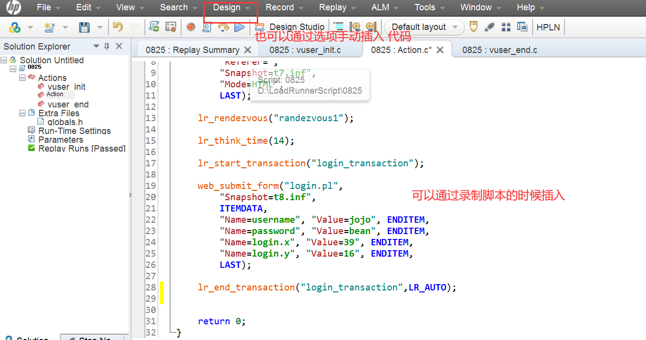Open Design Studio

pyautogui.click(x=290, y=27)
